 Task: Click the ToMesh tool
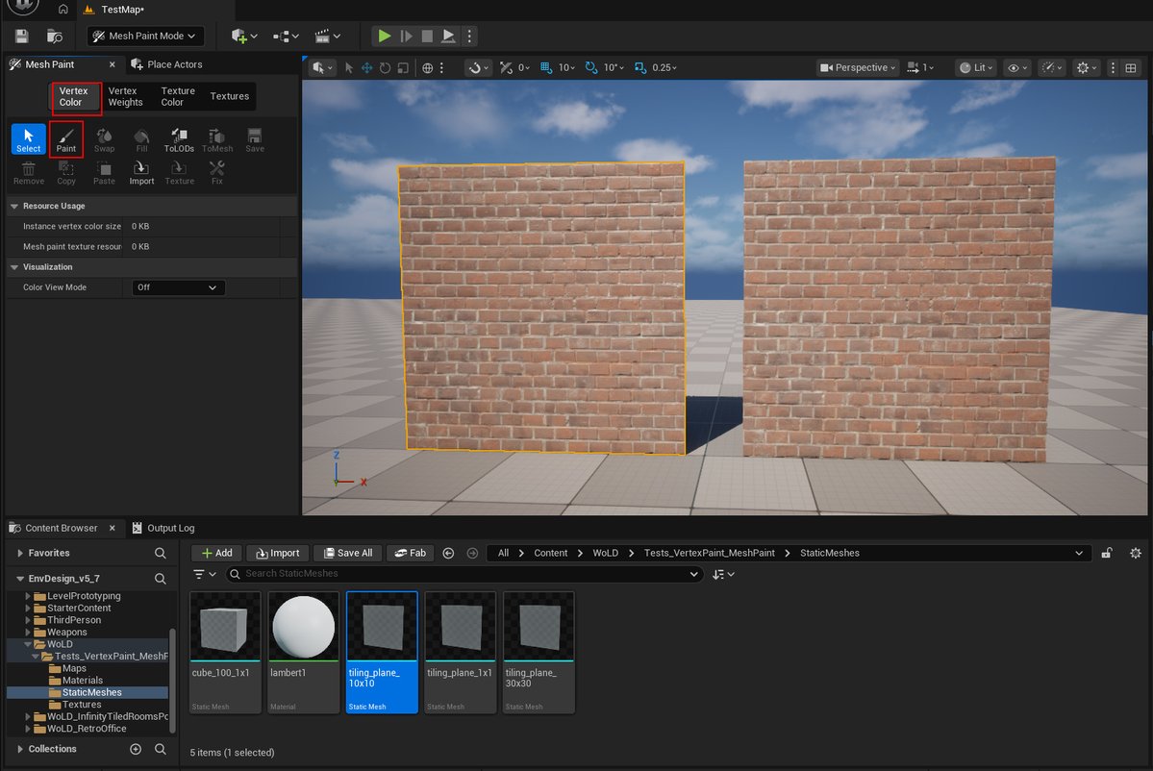(217, 139)
